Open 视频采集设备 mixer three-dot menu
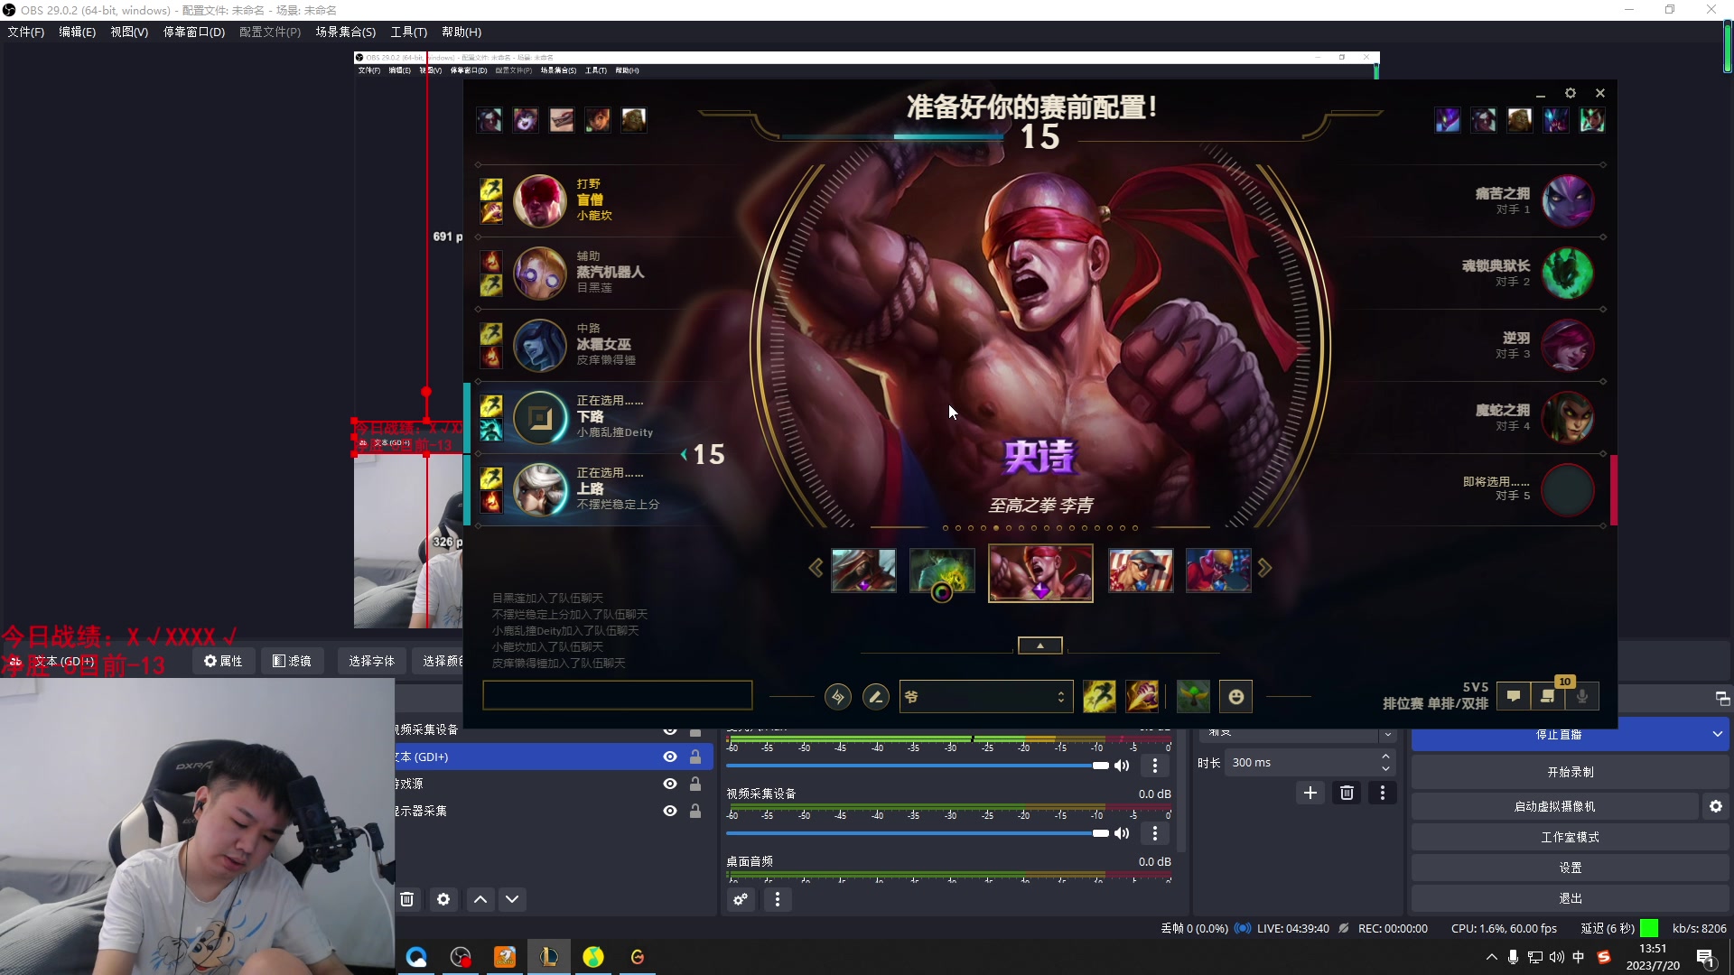The height and width of the screenshot is (975, 1734). pyautogui.click(x=1155, y=833)
